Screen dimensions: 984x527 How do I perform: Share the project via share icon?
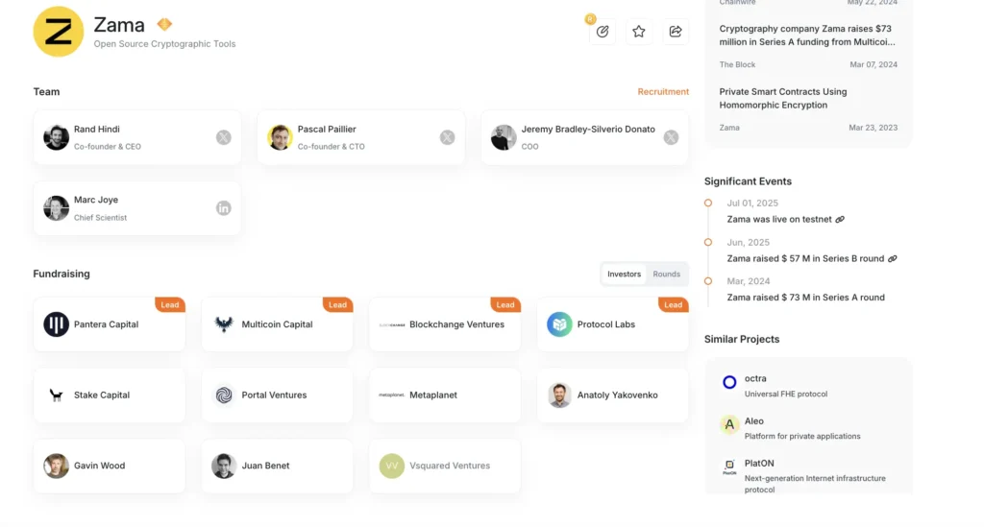[676, 32]
